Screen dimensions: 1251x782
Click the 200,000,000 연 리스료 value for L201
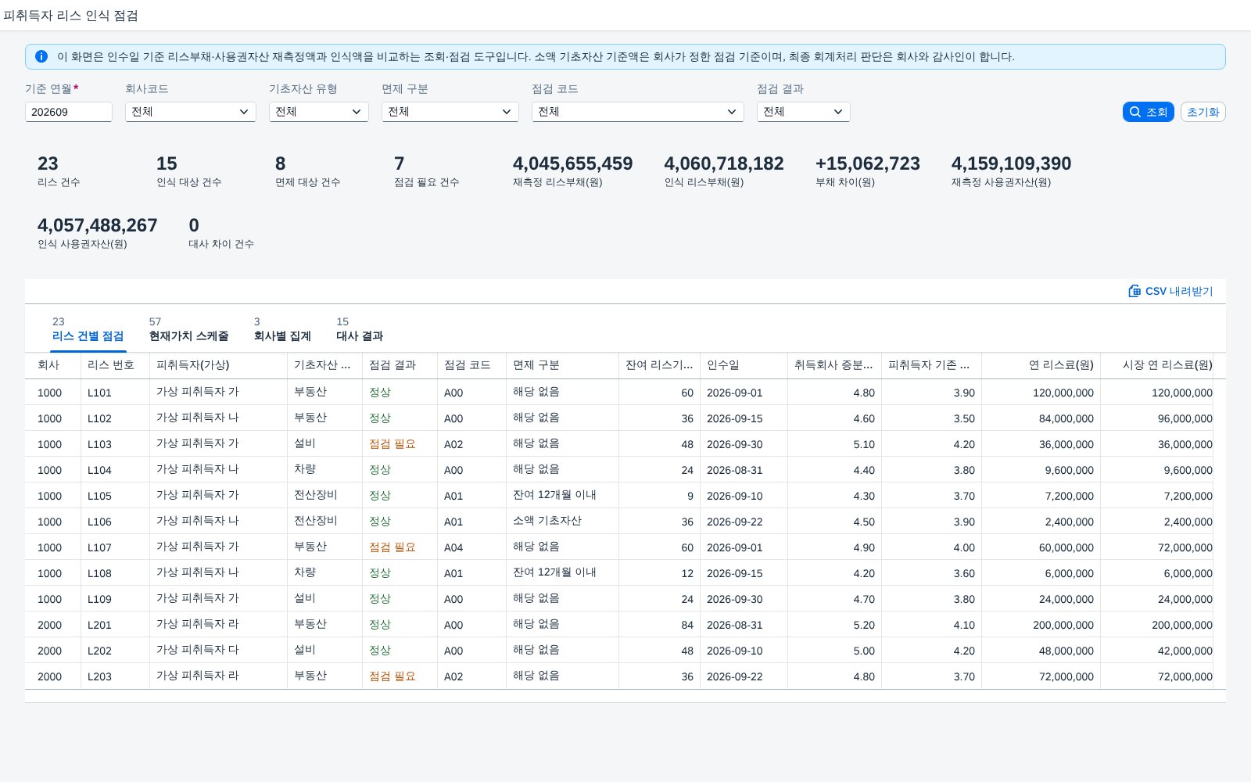pos(1063,625)
